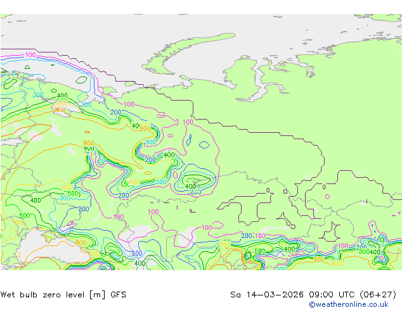Click the weatheronline.co.uk copyright link
This screenshot has height=310, width=402.
point(348,304)
